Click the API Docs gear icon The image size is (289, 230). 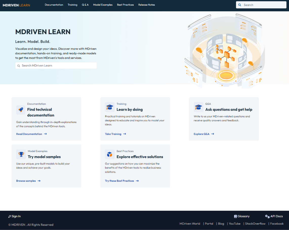(267, 216)
